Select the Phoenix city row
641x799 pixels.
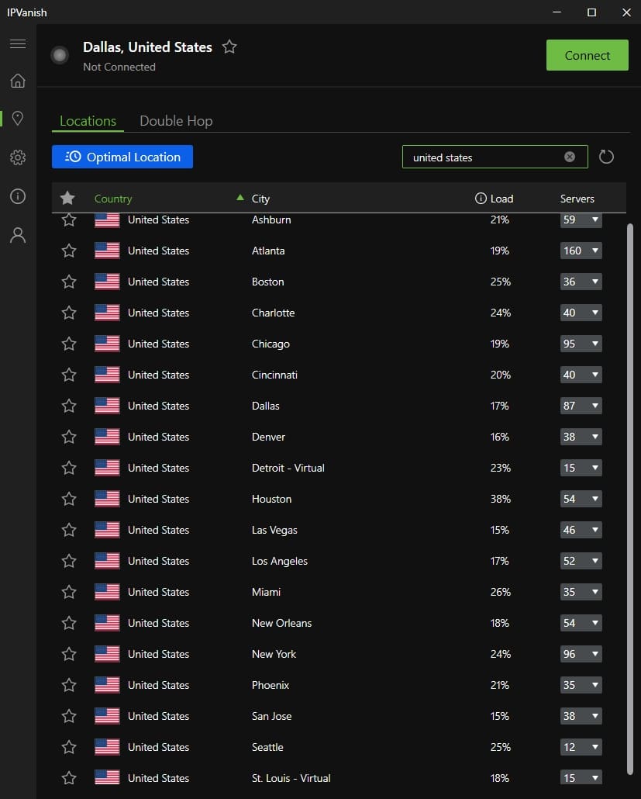coord(339,686)
